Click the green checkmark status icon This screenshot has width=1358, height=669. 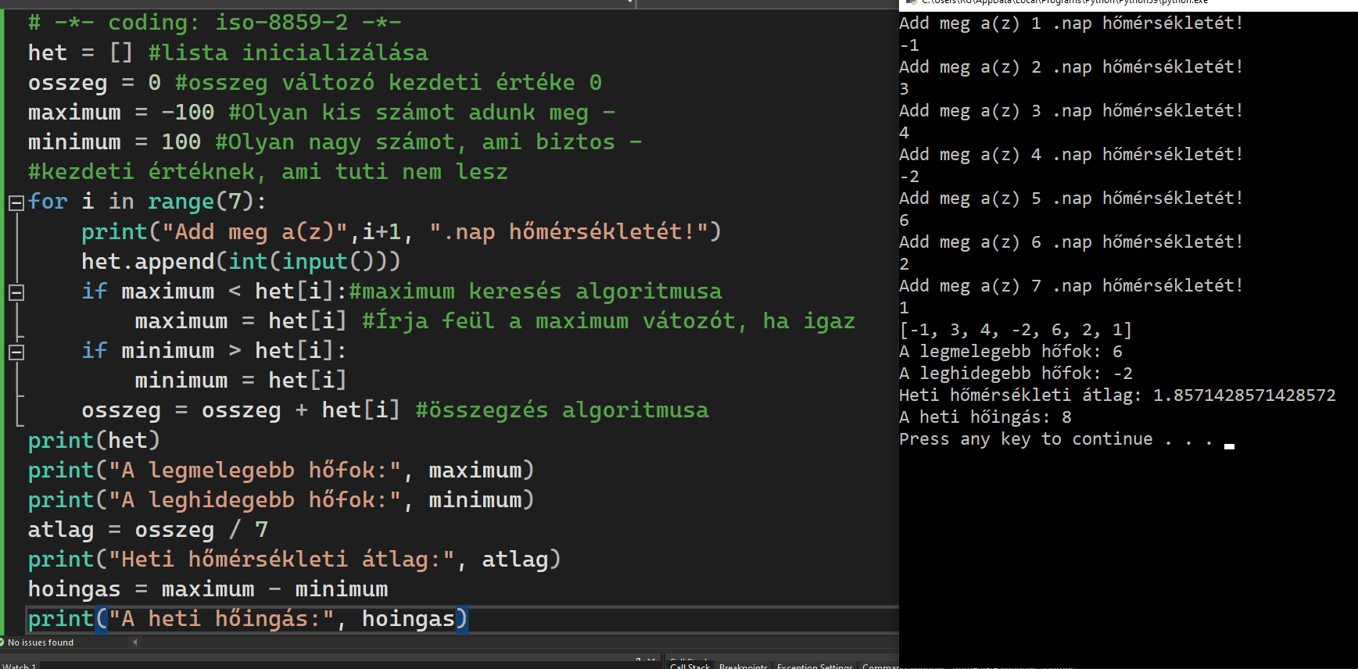point(2,642)
